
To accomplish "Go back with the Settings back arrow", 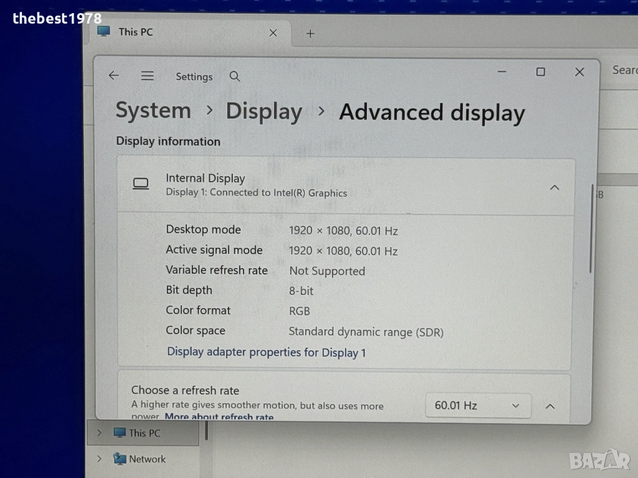I will click(x=113, y=75).
